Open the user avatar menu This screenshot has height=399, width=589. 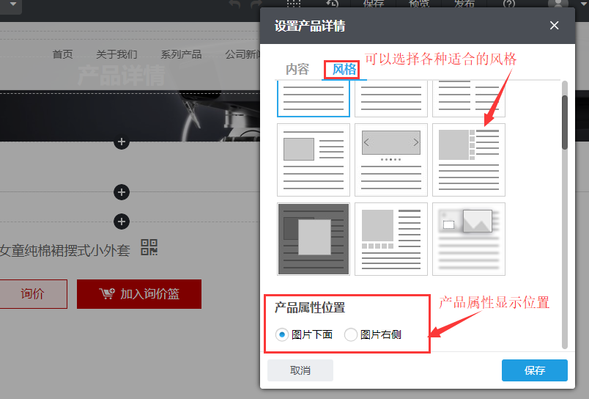coord(558,4)
